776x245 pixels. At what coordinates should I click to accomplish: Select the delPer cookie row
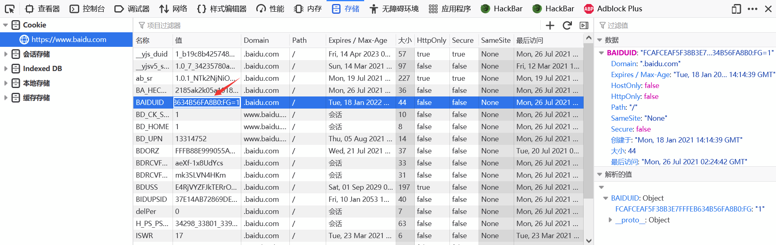pyautogui.click(x=358, y=211)
